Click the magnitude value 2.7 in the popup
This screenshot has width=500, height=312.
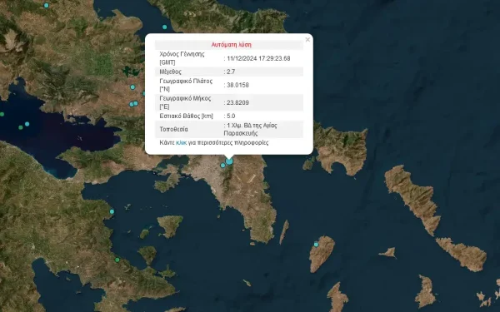click(231, 72)
